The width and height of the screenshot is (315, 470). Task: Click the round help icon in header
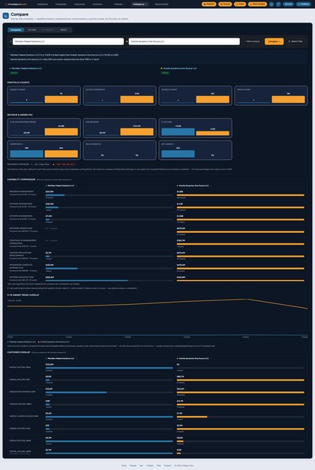click(x=278, y=5)
